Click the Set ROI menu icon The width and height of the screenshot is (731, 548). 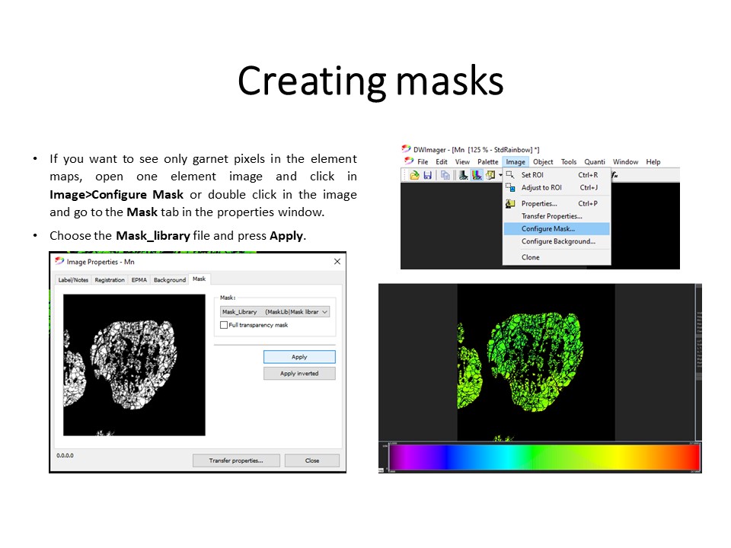coord(510,175)
